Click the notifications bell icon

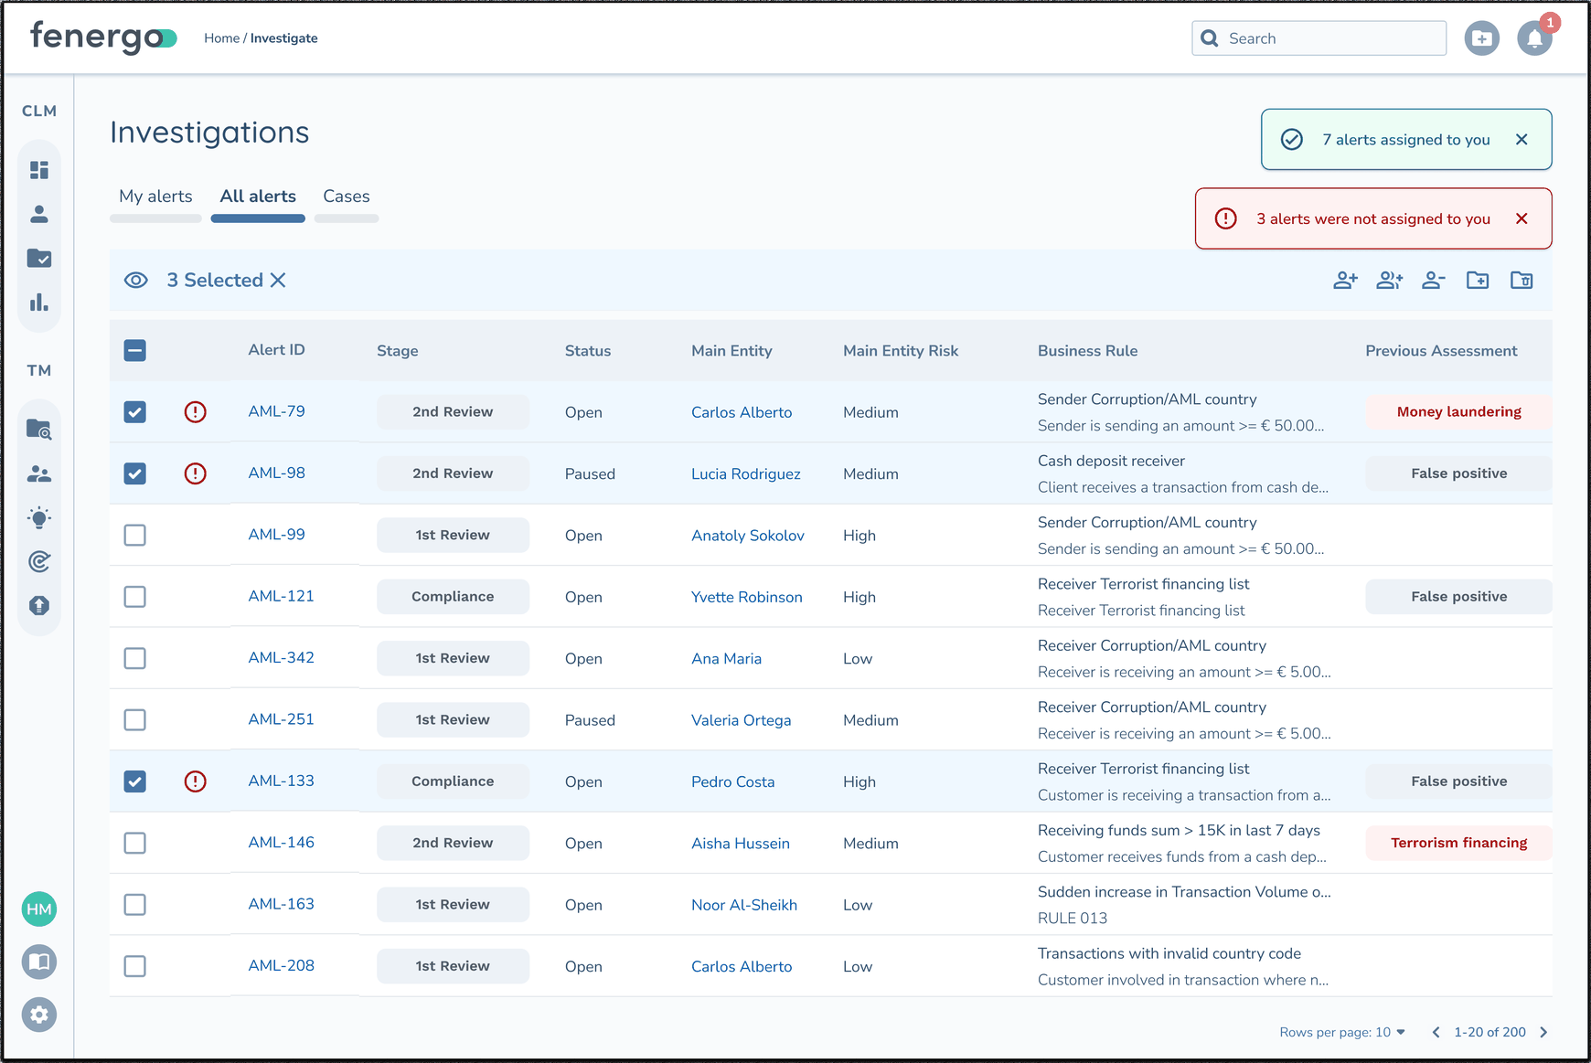1535,38
